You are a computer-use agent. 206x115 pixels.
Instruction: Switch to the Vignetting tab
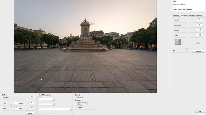(x=176, y=16)
